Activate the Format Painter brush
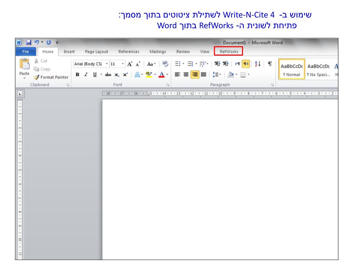 [51, 77]
